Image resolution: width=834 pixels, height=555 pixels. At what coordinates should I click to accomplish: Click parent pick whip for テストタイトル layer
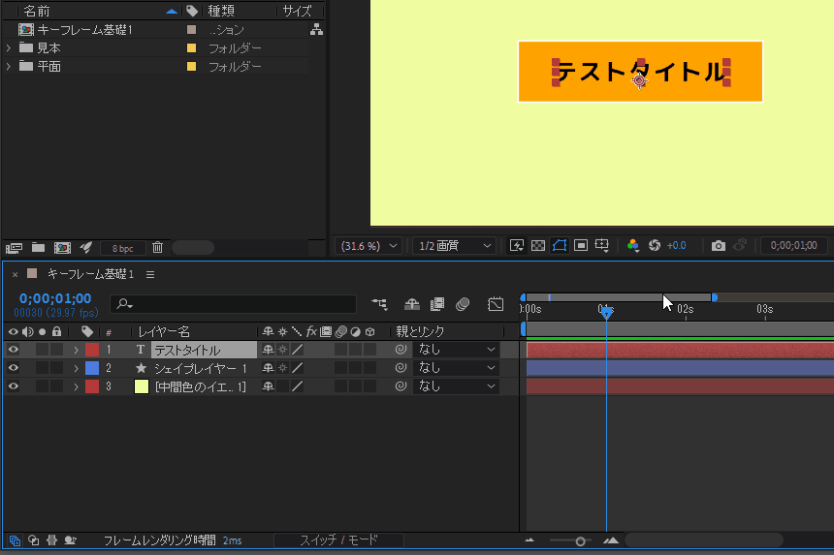click(401, 350)
